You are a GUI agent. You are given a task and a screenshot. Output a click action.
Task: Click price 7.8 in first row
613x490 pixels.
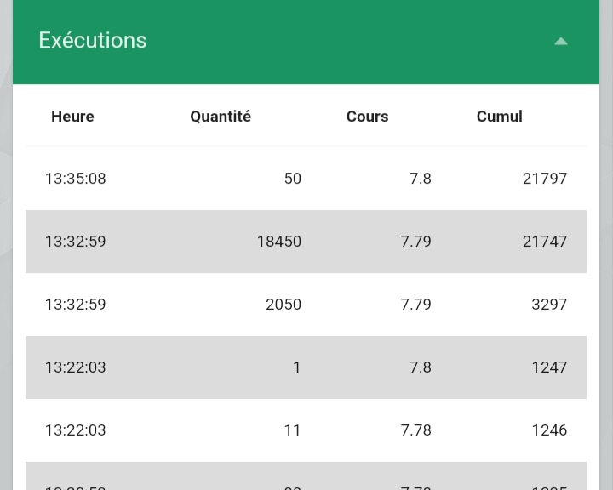click(x=421, y=179)
